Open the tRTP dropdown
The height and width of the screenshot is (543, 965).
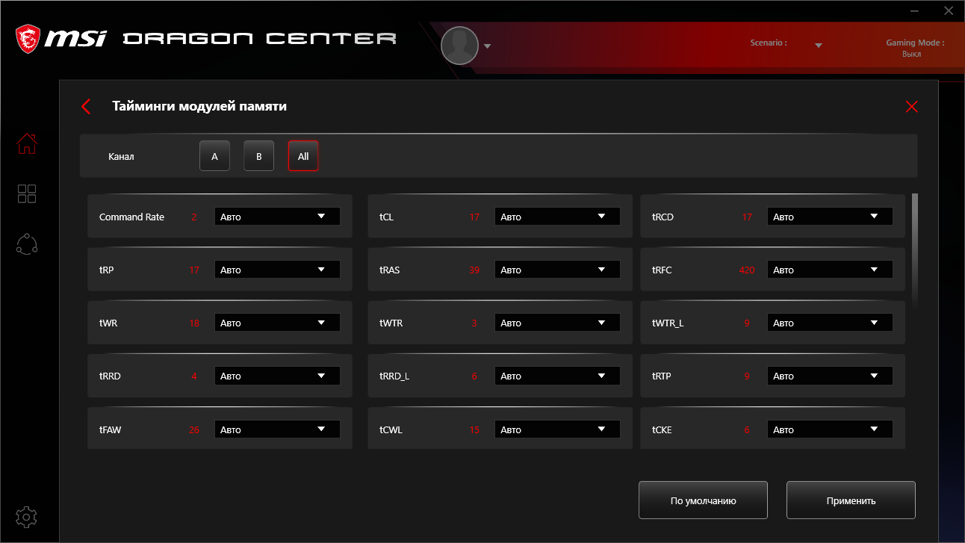(x=830, y=376)
